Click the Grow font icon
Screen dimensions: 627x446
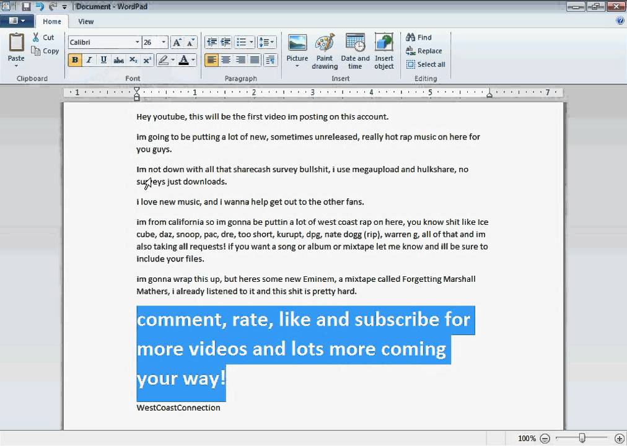pyautogui.click(x=177, y=42)
